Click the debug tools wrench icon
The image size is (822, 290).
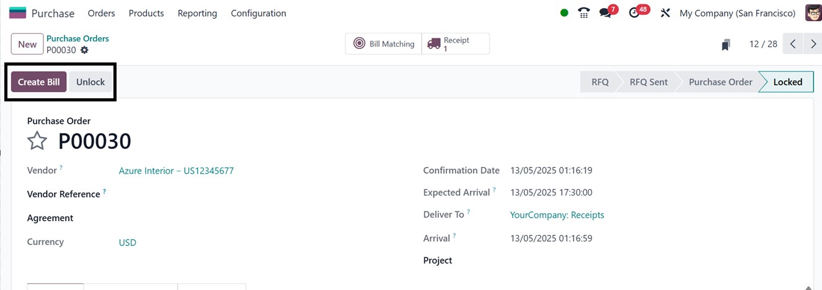665,13
